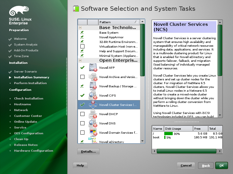Click the Free column header
The height and width of the screenshot is (174, 233).
point(200,128)
